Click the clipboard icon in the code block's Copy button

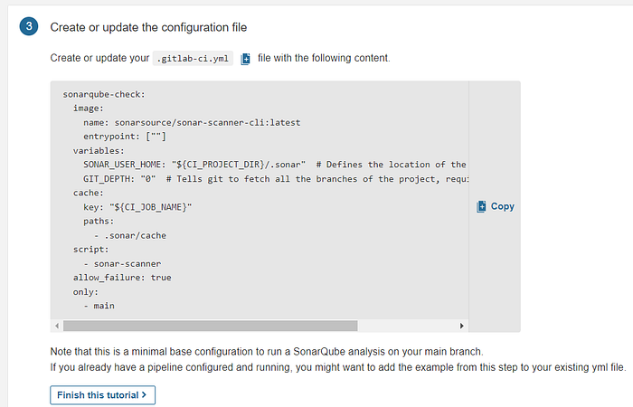pos(481,206)
